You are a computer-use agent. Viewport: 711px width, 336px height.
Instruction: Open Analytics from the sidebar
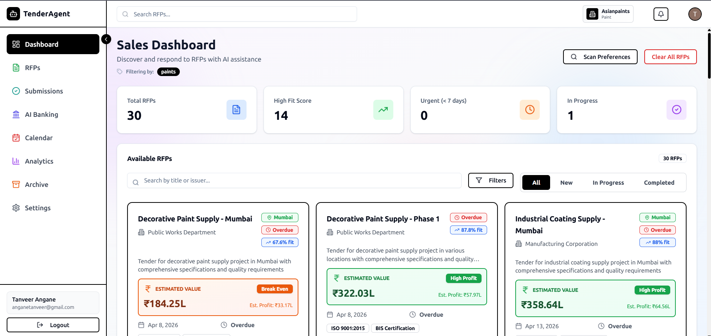pyautogui.click(x=53, y=161)
